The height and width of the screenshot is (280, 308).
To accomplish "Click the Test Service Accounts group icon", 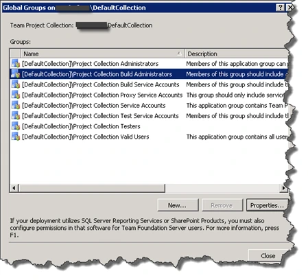I will 16,116.
